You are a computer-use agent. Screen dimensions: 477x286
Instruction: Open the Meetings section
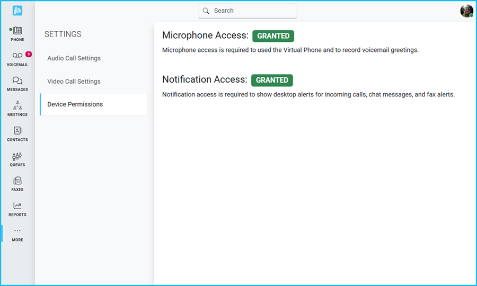pyautogui.click(x=17, y=109)
